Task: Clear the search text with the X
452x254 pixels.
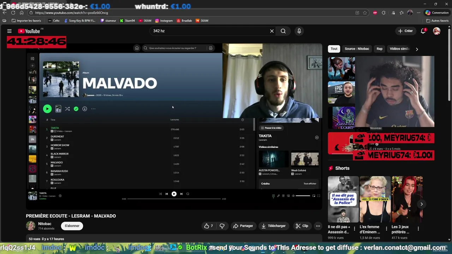Action: point(272,31)
